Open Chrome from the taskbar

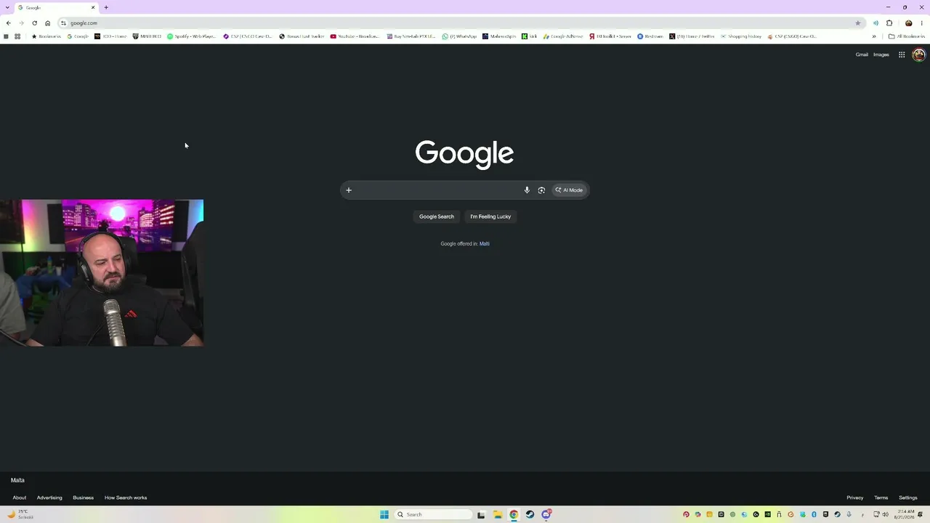click(514, 514)
